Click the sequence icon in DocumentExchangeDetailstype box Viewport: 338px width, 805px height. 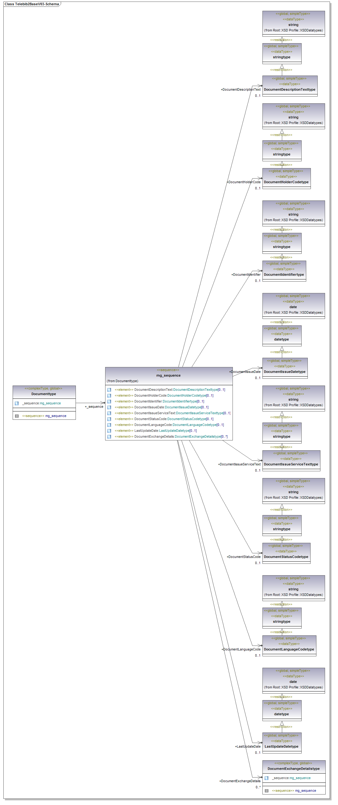point(266,791)
